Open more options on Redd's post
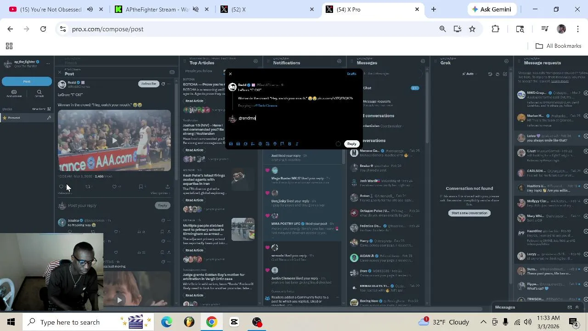This screenshot has width=588, height=331. (x=169, y=84)
